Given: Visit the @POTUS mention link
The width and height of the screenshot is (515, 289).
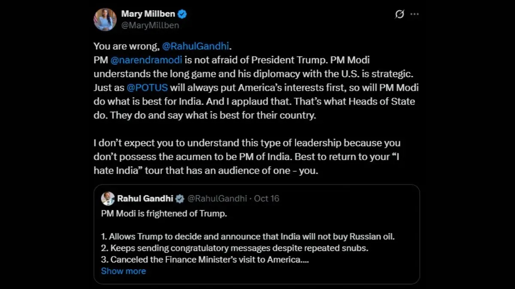Looking at the screenshot, I should tap(147, 88).
